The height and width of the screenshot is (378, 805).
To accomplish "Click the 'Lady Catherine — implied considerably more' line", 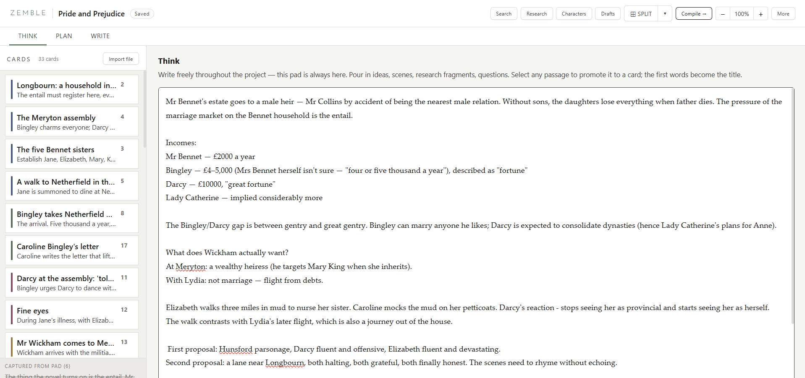I will click(244, 198).
